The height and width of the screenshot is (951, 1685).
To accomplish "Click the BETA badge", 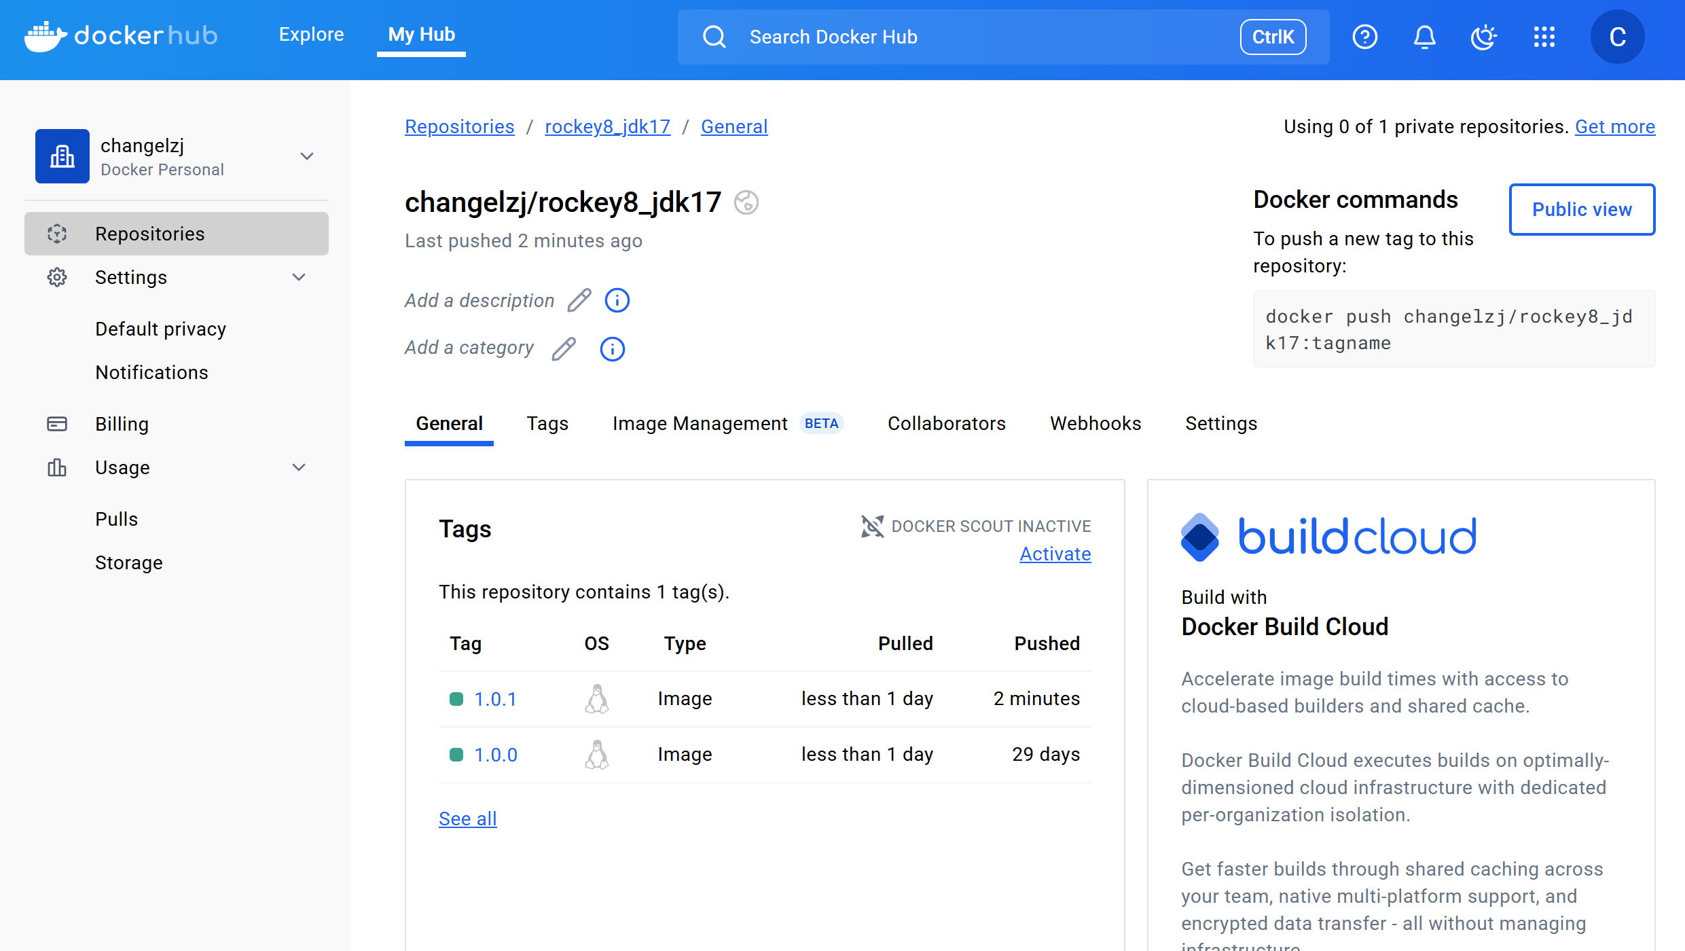I will click(x=821, y=423).
